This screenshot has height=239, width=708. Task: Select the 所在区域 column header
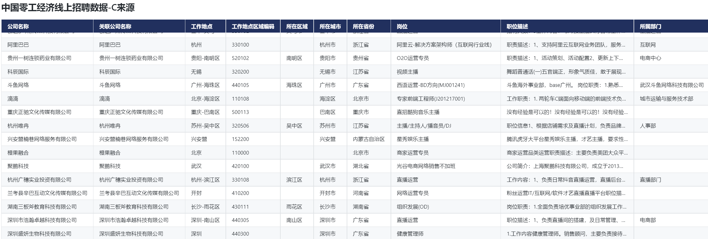pyautogui.click(x=297, y=26)
